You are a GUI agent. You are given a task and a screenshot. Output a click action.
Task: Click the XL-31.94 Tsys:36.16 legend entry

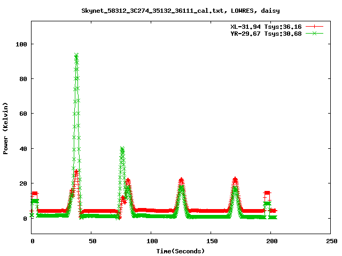(x=266, y=27)
